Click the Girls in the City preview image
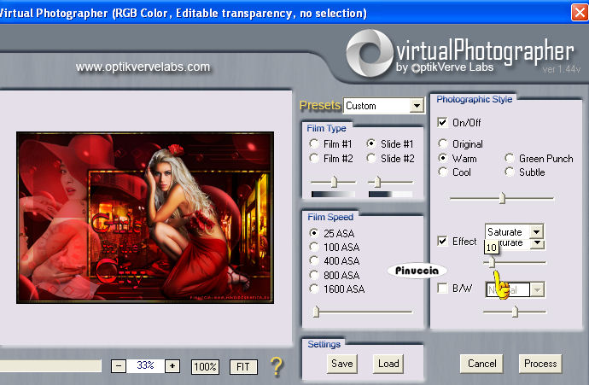The image size is (589, 385). [x=145, y=218]
